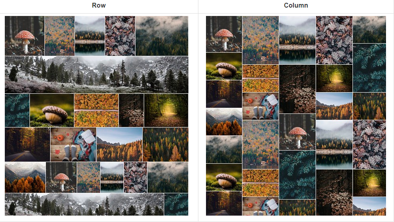Image resolution: width=394 pixels, height=222 pixels.
Task: Select the orange larches under blue sky in Row gallery
Action: pos(119,145)
